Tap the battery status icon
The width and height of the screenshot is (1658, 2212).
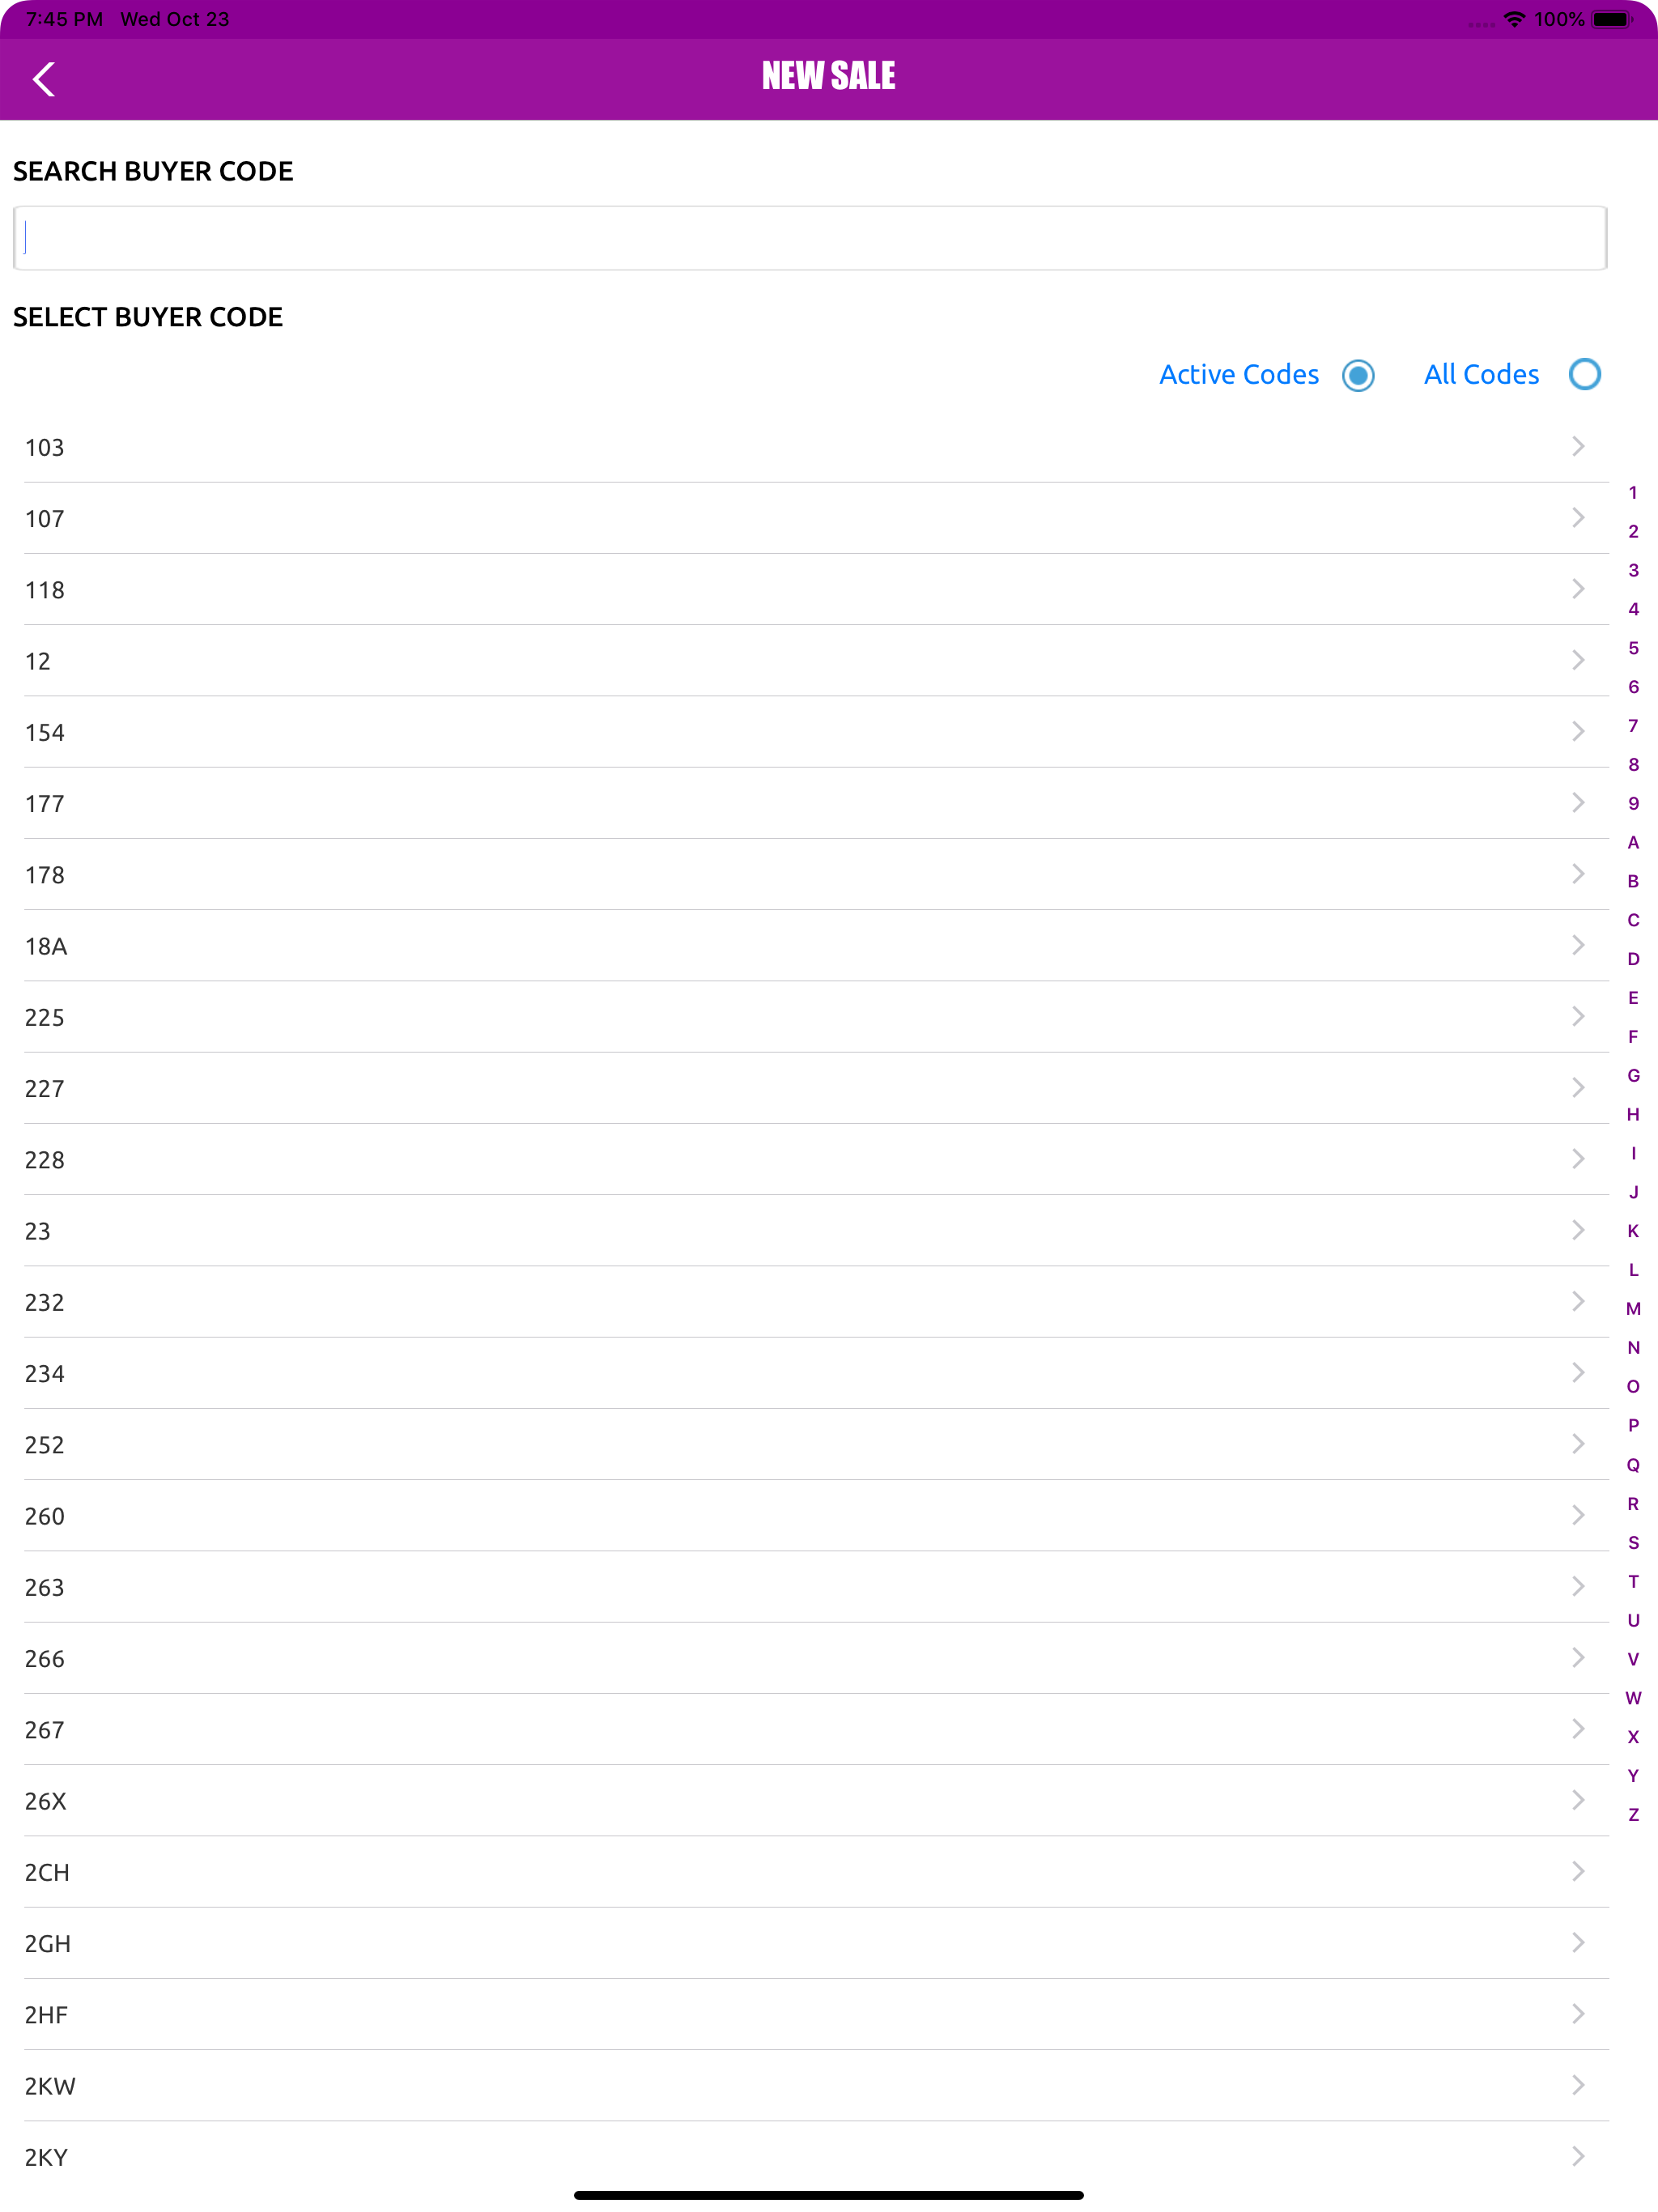click(1612, 19)
